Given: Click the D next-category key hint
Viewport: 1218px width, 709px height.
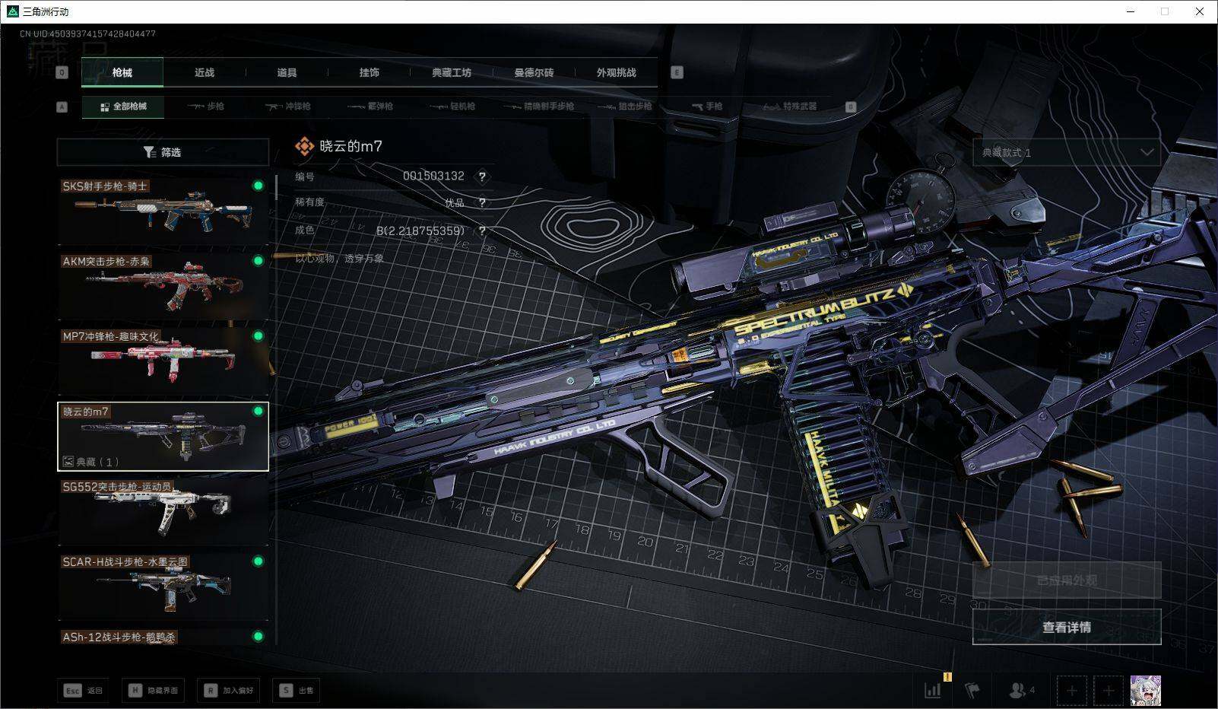Looking at the screenshot, I should (x=851, y=107).
